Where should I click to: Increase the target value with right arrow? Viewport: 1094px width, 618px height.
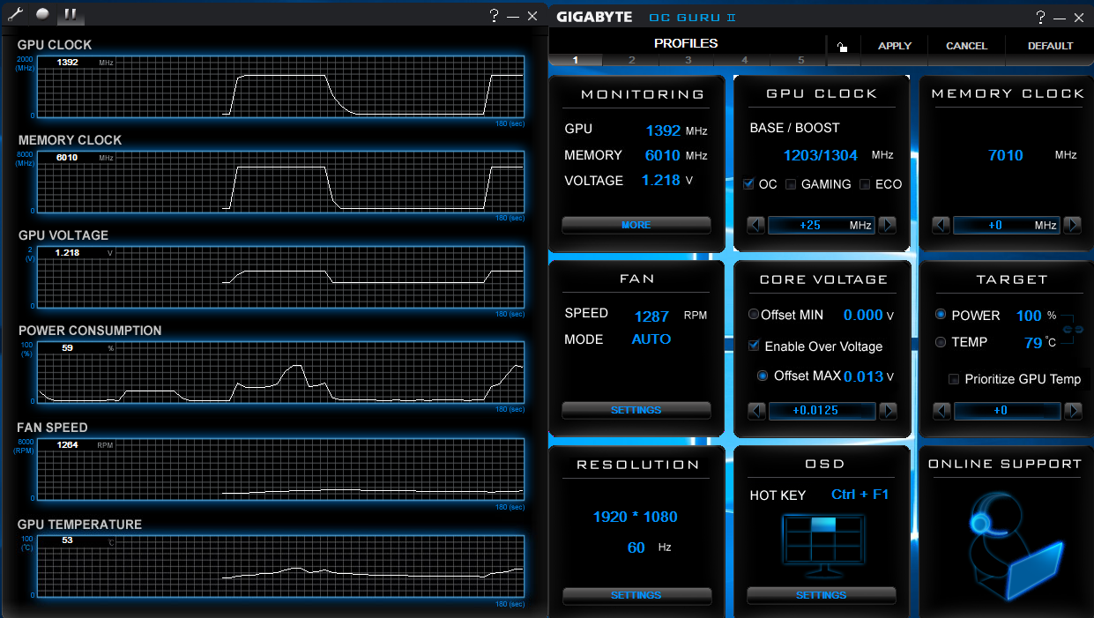(1074, 411)
